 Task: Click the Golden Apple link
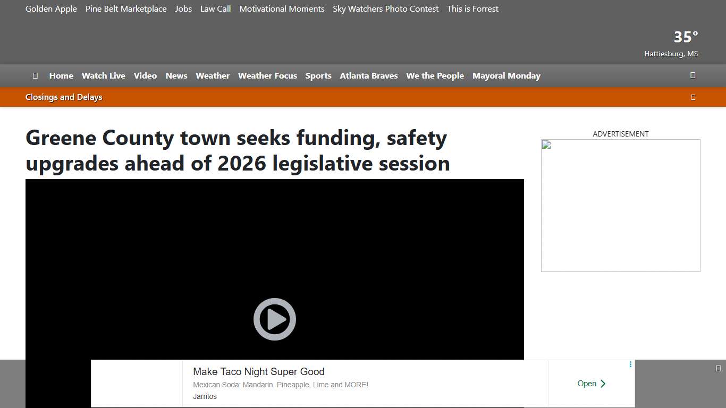[51, 8]
